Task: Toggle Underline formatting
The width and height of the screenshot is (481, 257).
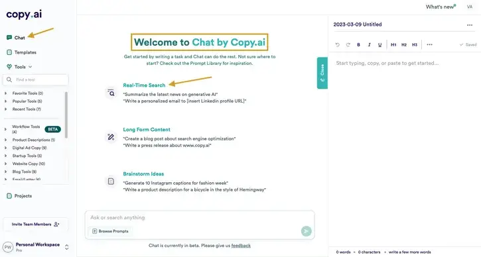Action: pos(379,45)
